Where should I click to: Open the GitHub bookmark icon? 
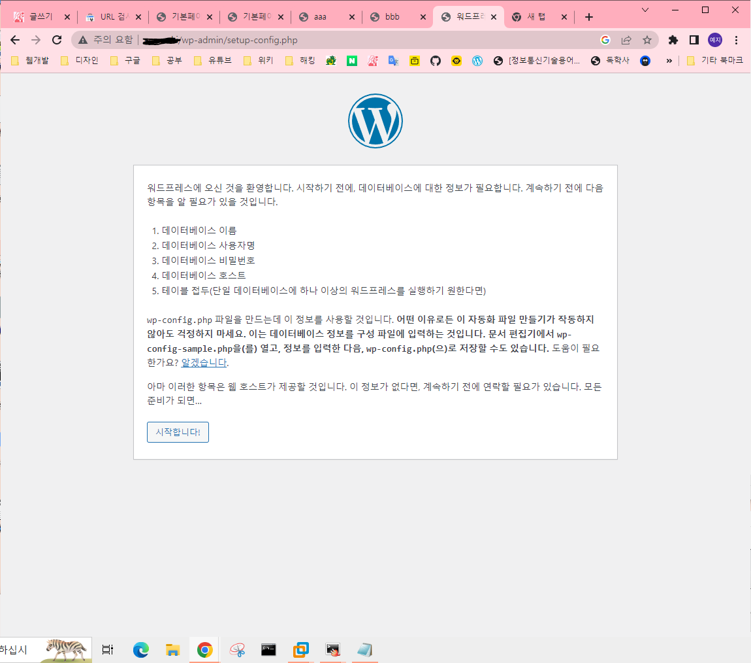point(436,60)
